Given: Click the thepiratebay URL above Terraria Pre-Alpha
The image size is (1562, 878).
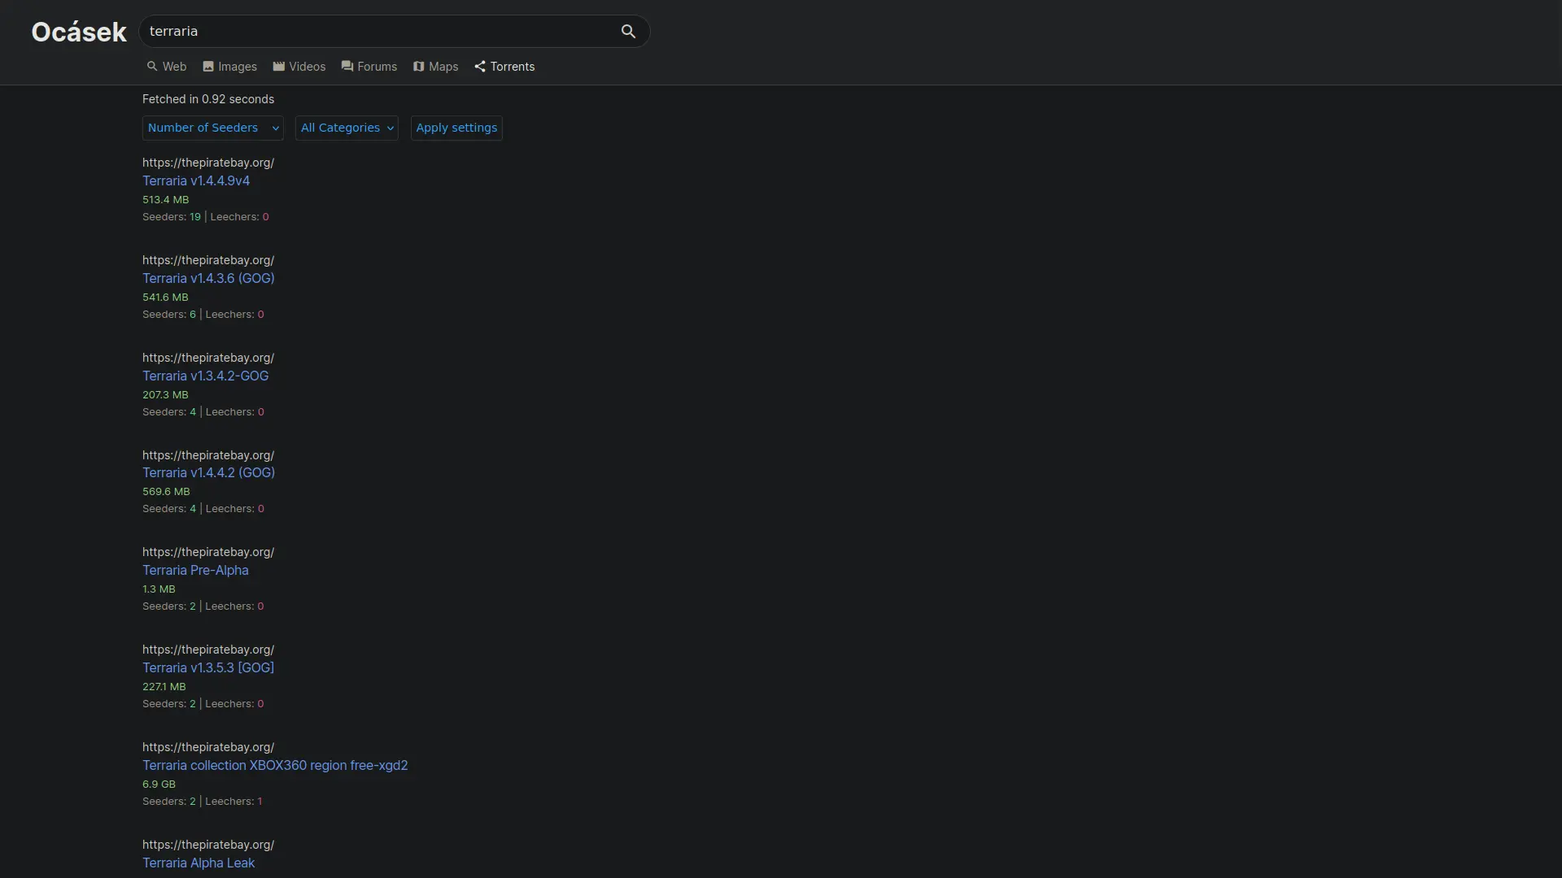Looking at the screenshot, I should 208,552.
